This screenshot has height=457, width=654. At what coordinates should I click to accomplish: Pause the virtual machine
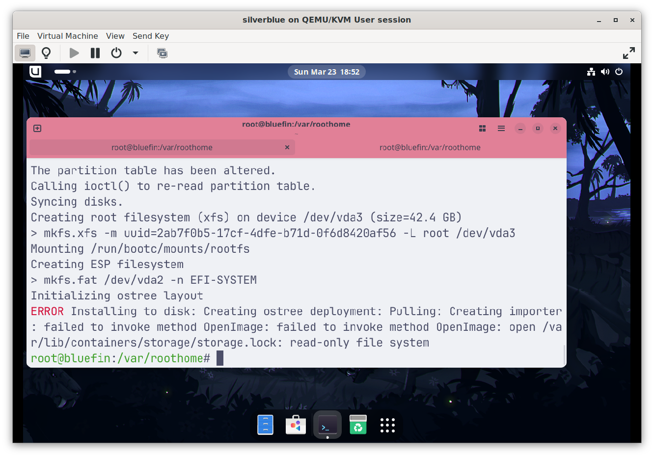pyautogui.click(x=95, y=53)
